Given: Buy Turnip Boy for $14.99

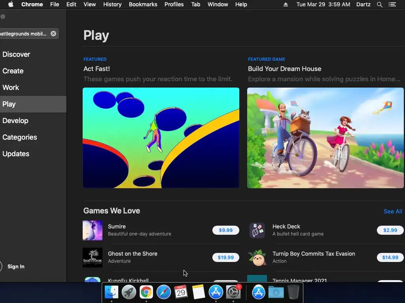Looking at the screenshot, I should pos(390,257).
